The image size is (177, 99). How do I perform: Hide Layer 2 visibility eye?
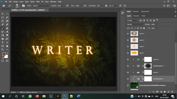[x=128, y=40]
